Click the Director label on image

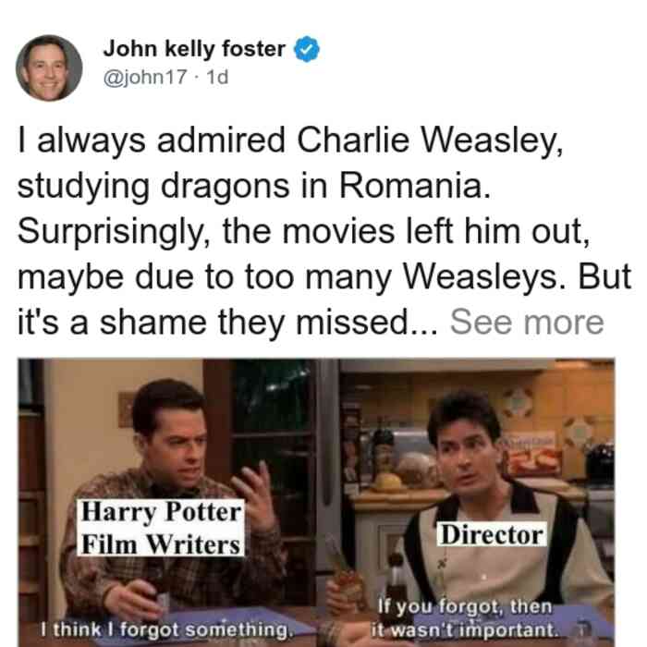point(492,534)
